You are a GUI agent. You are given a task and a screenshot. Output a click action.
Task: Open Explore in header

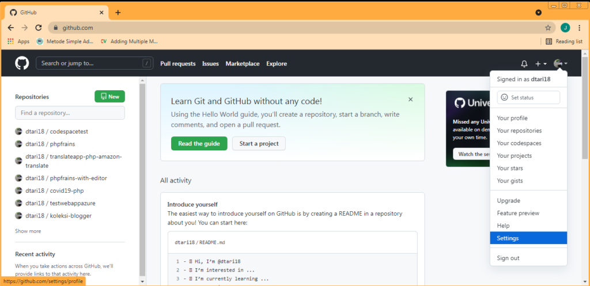[x=277, y=63]
